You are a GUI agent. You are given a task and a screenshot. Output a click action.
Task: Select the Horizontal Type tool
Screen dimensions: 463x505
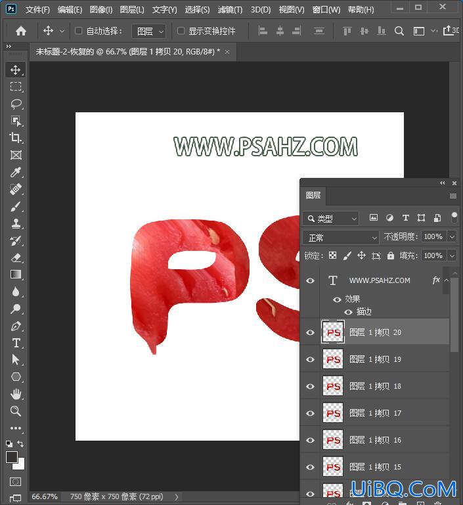pyautogui.click(x=16, y=343)
